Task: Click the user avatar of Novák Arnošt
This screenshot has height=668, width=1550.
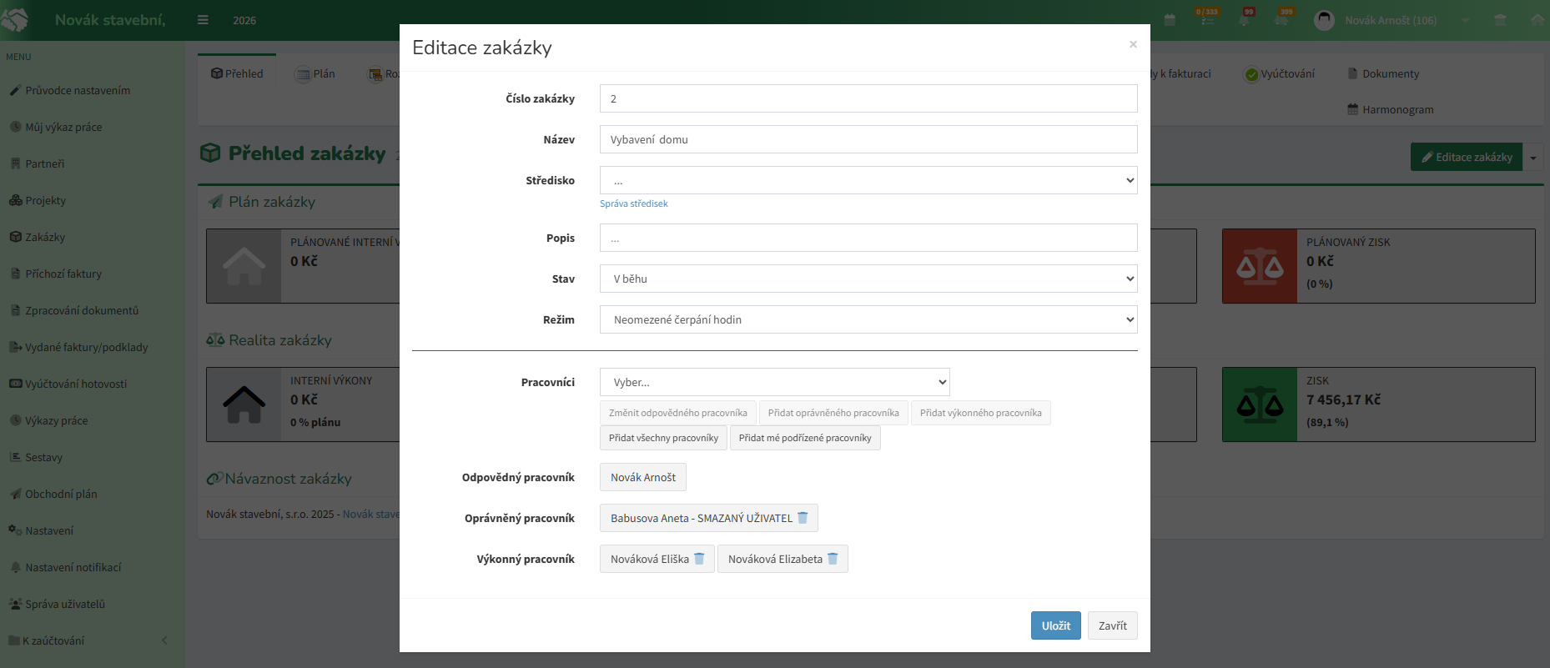Action: coord(1324,20)
